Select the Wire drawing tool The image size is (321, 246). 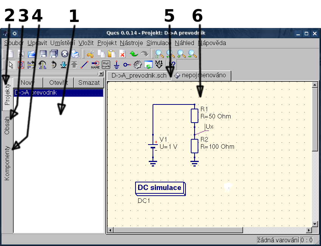[x=84, y=64]
